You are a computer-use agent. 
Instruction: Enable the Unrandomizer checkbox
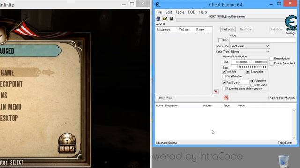coord(271,59)
